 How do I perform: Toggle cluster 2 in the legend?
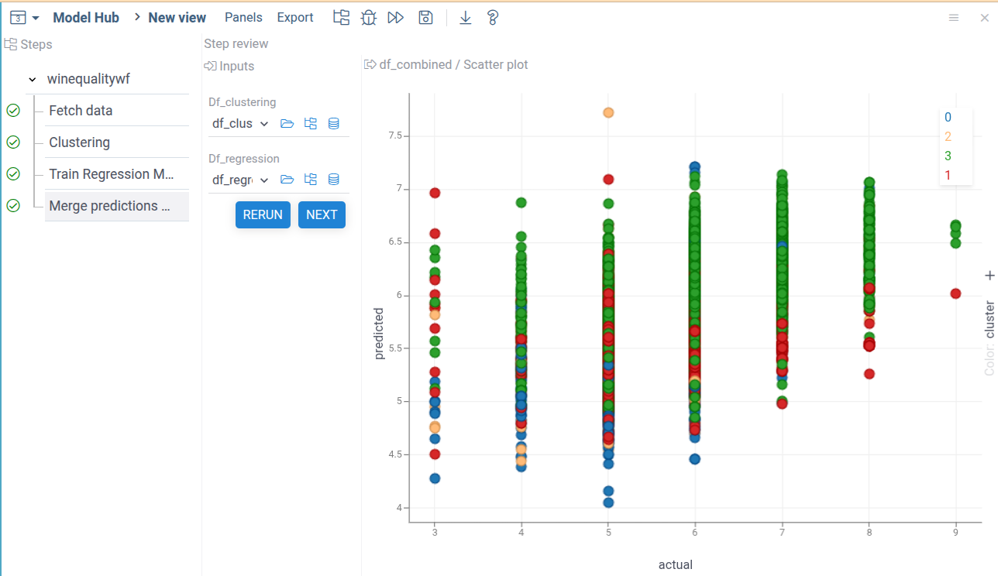coord(947,137)
